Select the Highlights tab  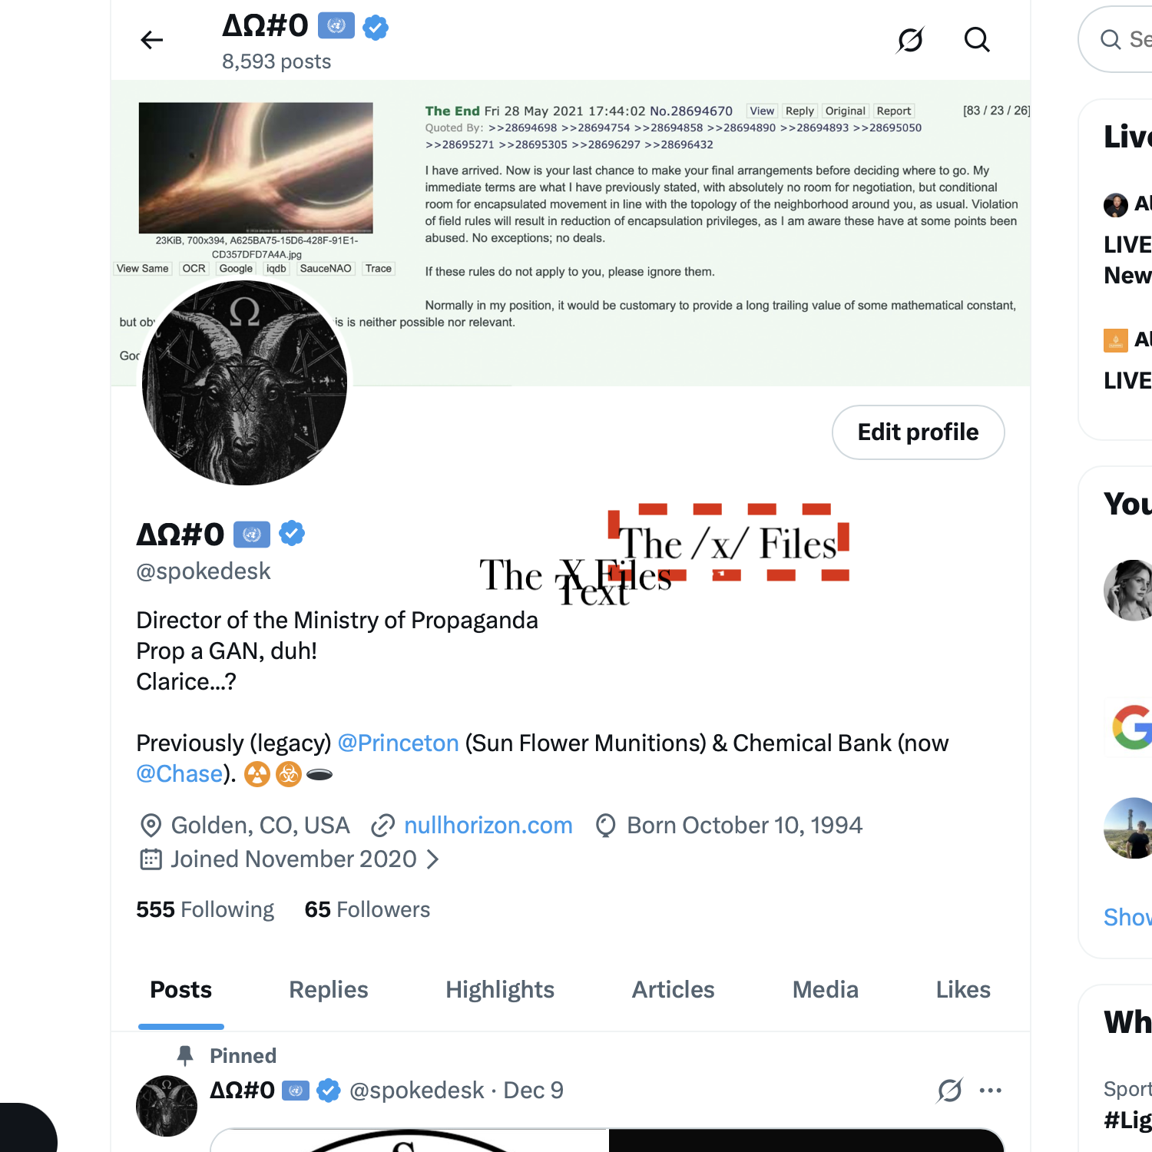(x=500, y=990)
